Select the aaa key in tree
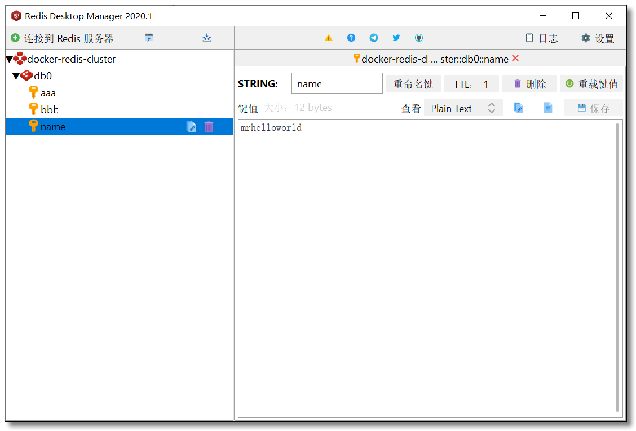 pos(47,93)
